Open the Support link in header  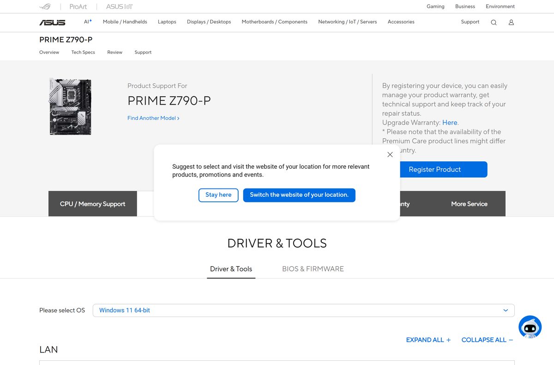pyautogui.click(x=470, y=22)
